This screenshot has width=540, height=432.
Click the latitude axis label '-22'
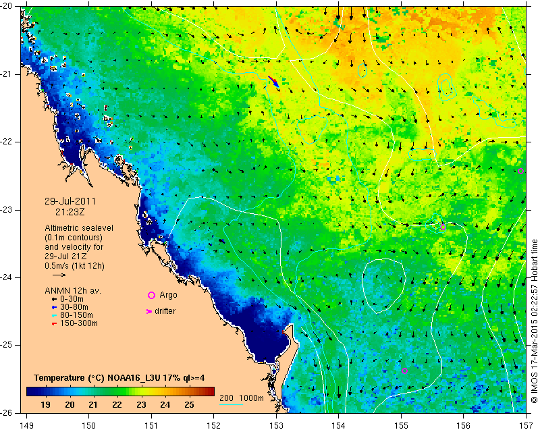pos(6,142)
